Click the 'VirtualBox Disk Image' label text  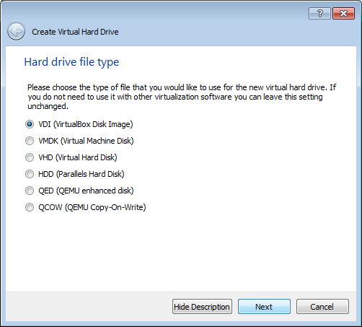point(93,124)
